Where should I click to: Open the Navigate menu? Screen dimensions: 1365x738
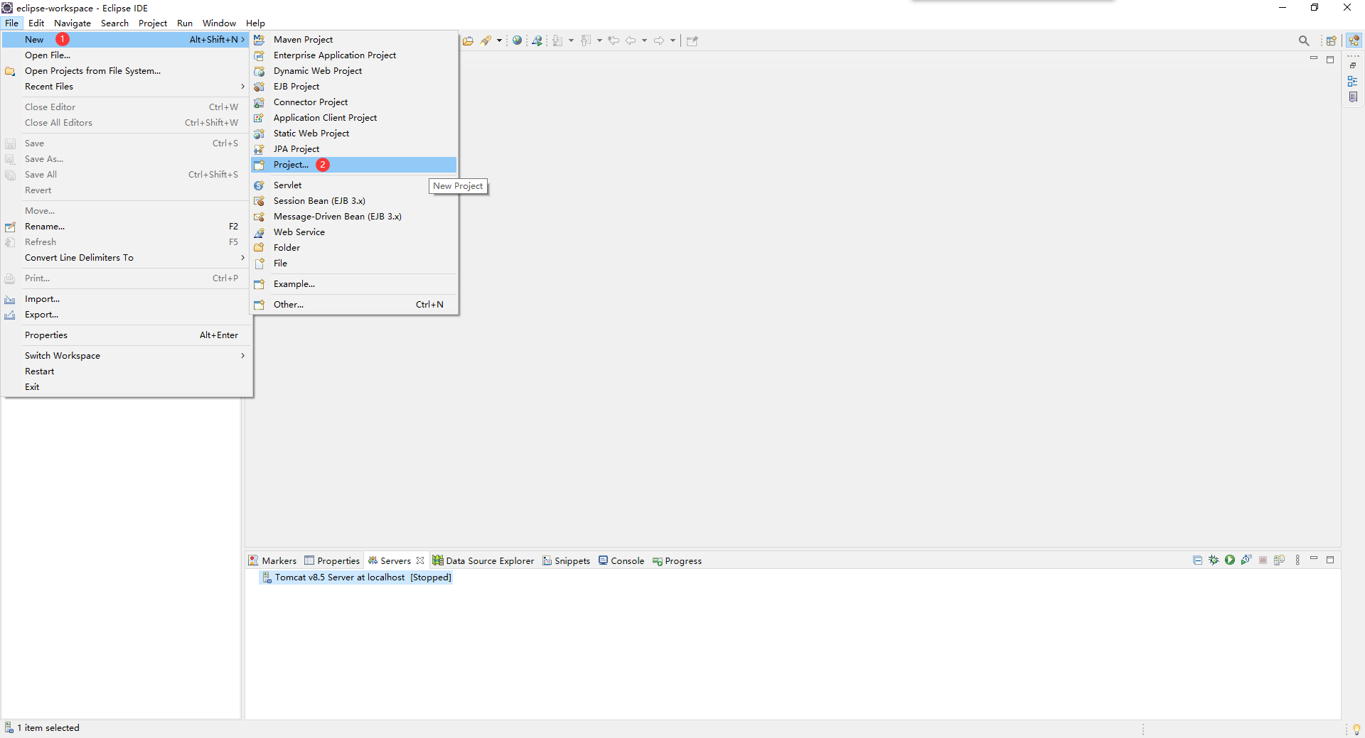pyautogui.click(x=72, y=23)
